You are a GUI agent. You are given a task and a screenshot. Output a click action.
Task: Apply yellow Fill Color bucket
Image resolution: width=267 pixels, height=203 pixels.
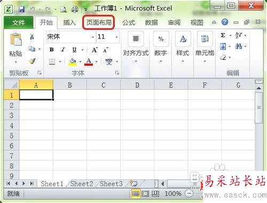click(73, 62)
